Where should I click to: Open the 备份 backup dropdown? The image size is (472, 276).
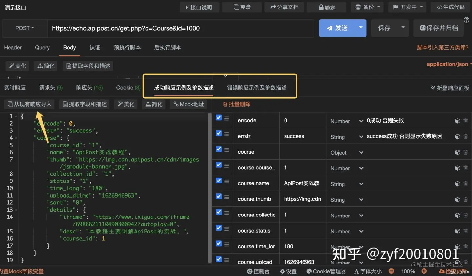(x=367, y=7)
